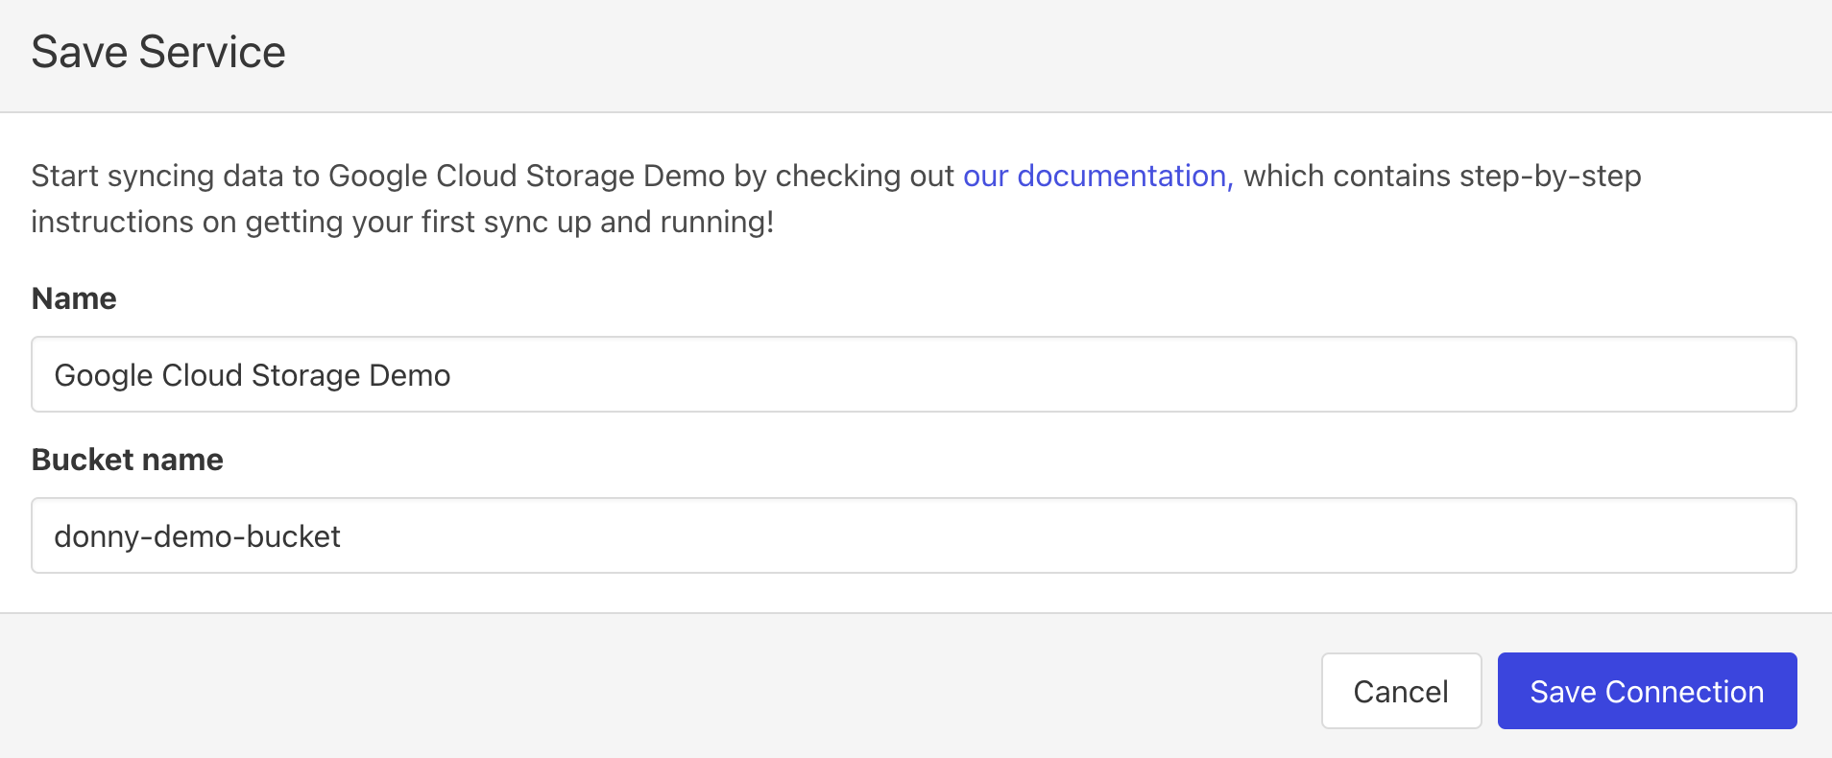Click "which contains" in the description text

click(1346, 177)
